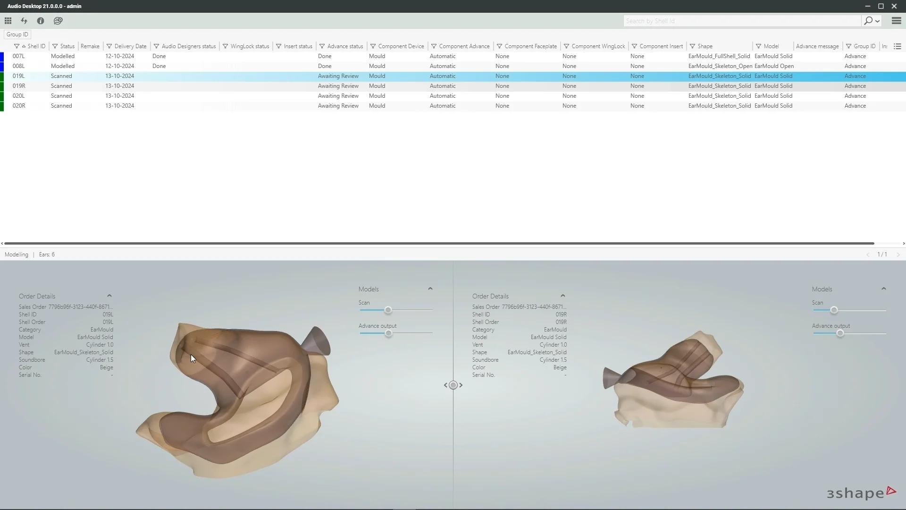Image resolution: width=906 pixels, height=510 pixels.
Task: Open the hamburger menu icon
Action: pyautogui.click(x=897, y=21)
